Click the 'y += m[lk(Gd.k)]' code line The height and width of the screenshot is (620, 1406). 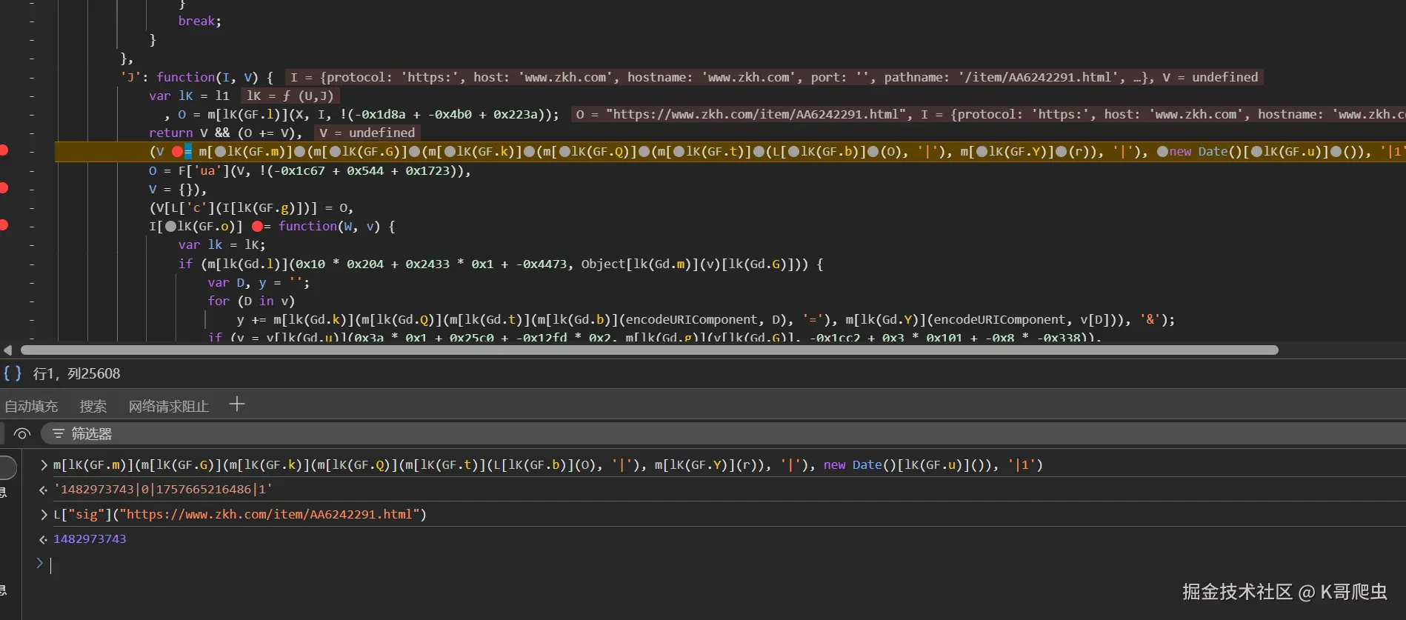pyautogui.click(x=706, y=319)
